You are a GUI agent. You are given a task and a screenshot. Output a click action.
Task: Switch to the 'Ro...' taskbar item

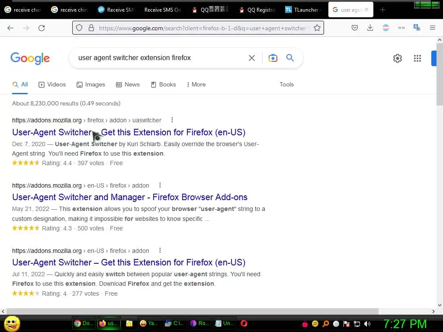coord(200,323)
